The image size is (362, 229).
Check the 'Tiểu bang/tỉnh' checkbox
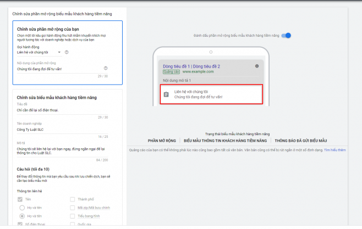pyautogui.click(x=73, y=216)
